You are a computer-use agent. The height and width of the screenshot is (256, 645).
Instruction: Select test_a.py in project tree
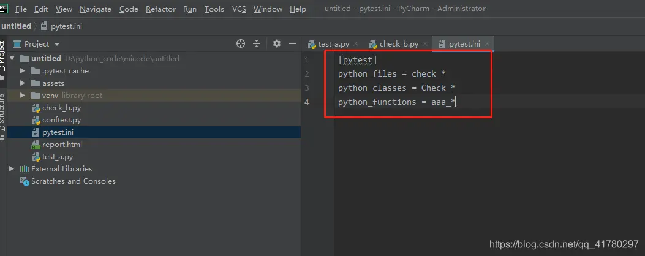(154, 157)
